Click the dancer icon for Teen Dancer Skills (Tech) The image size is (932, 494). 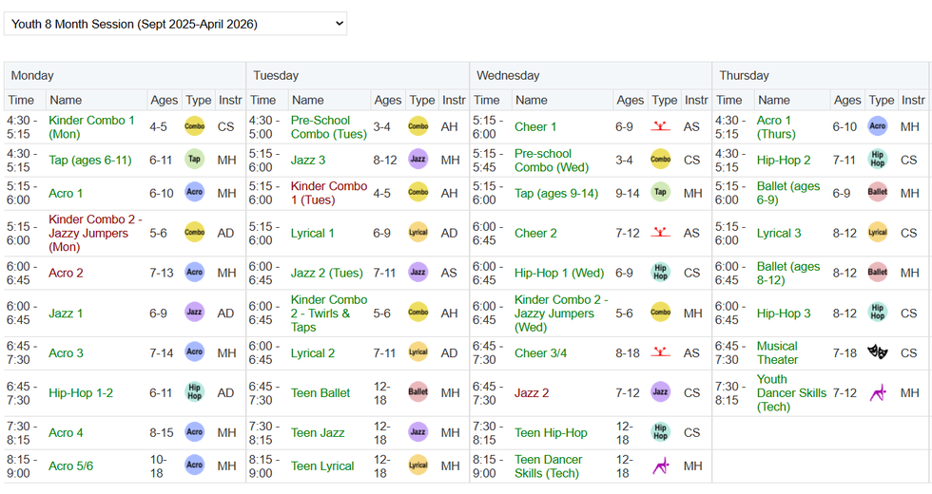tap(660, 466)
